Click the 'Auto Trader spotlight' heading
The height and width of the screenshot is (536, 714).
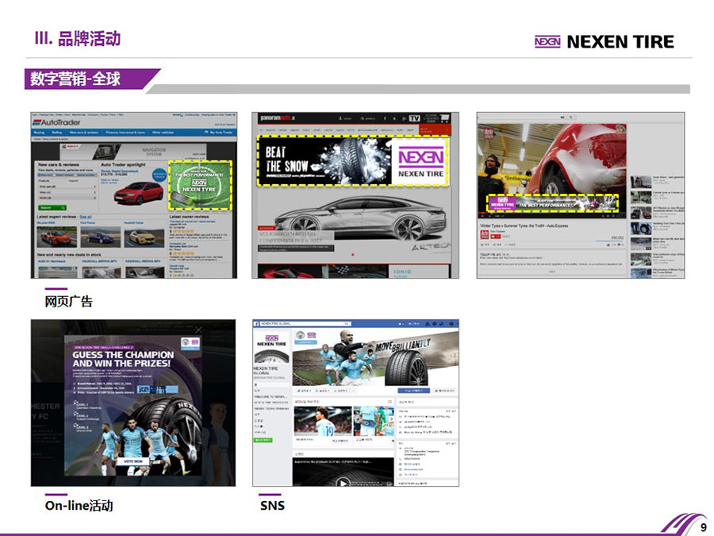123,164
